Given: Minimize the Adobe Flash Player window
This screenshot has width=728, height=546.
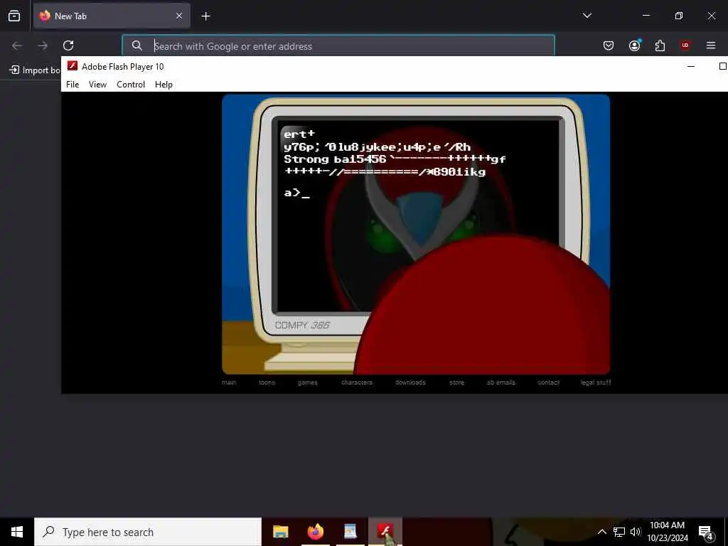Looking at the screenshot, I should pyautogui.click(x=691, y=66).
